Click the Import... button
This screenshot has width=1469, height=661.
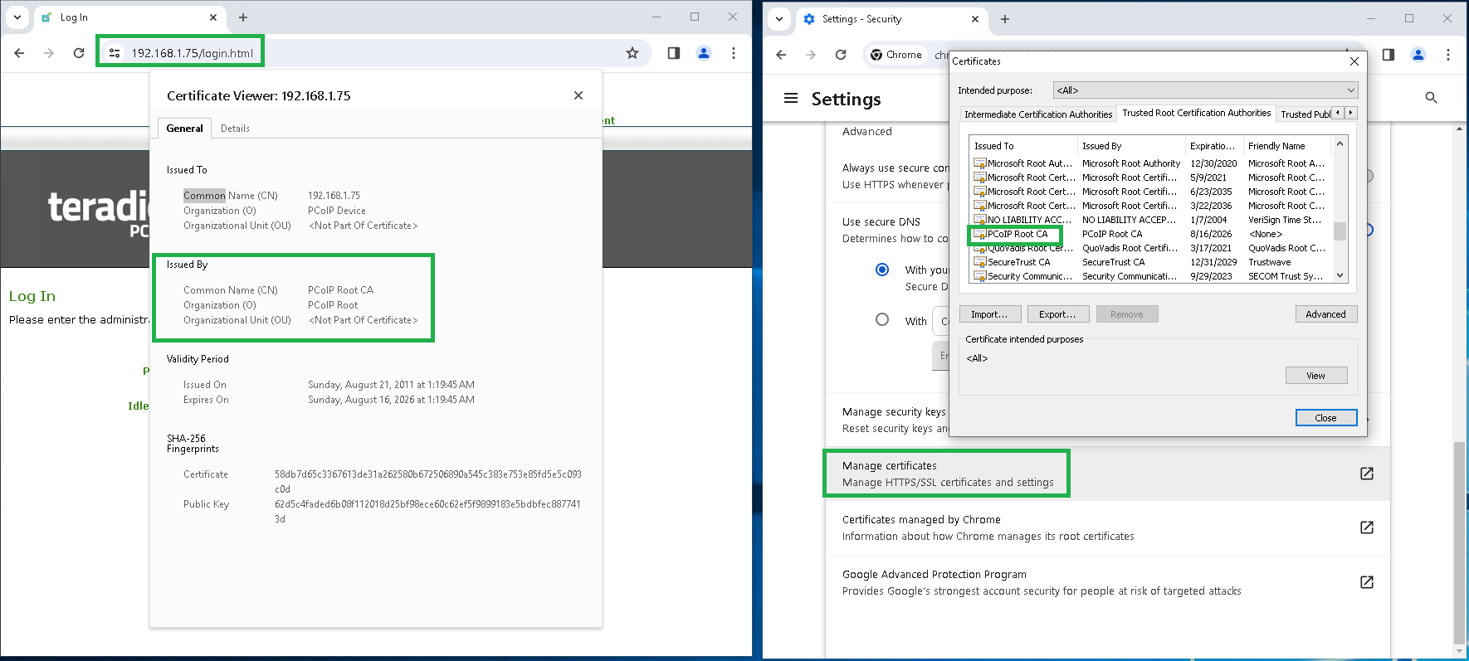click(989, 314)
